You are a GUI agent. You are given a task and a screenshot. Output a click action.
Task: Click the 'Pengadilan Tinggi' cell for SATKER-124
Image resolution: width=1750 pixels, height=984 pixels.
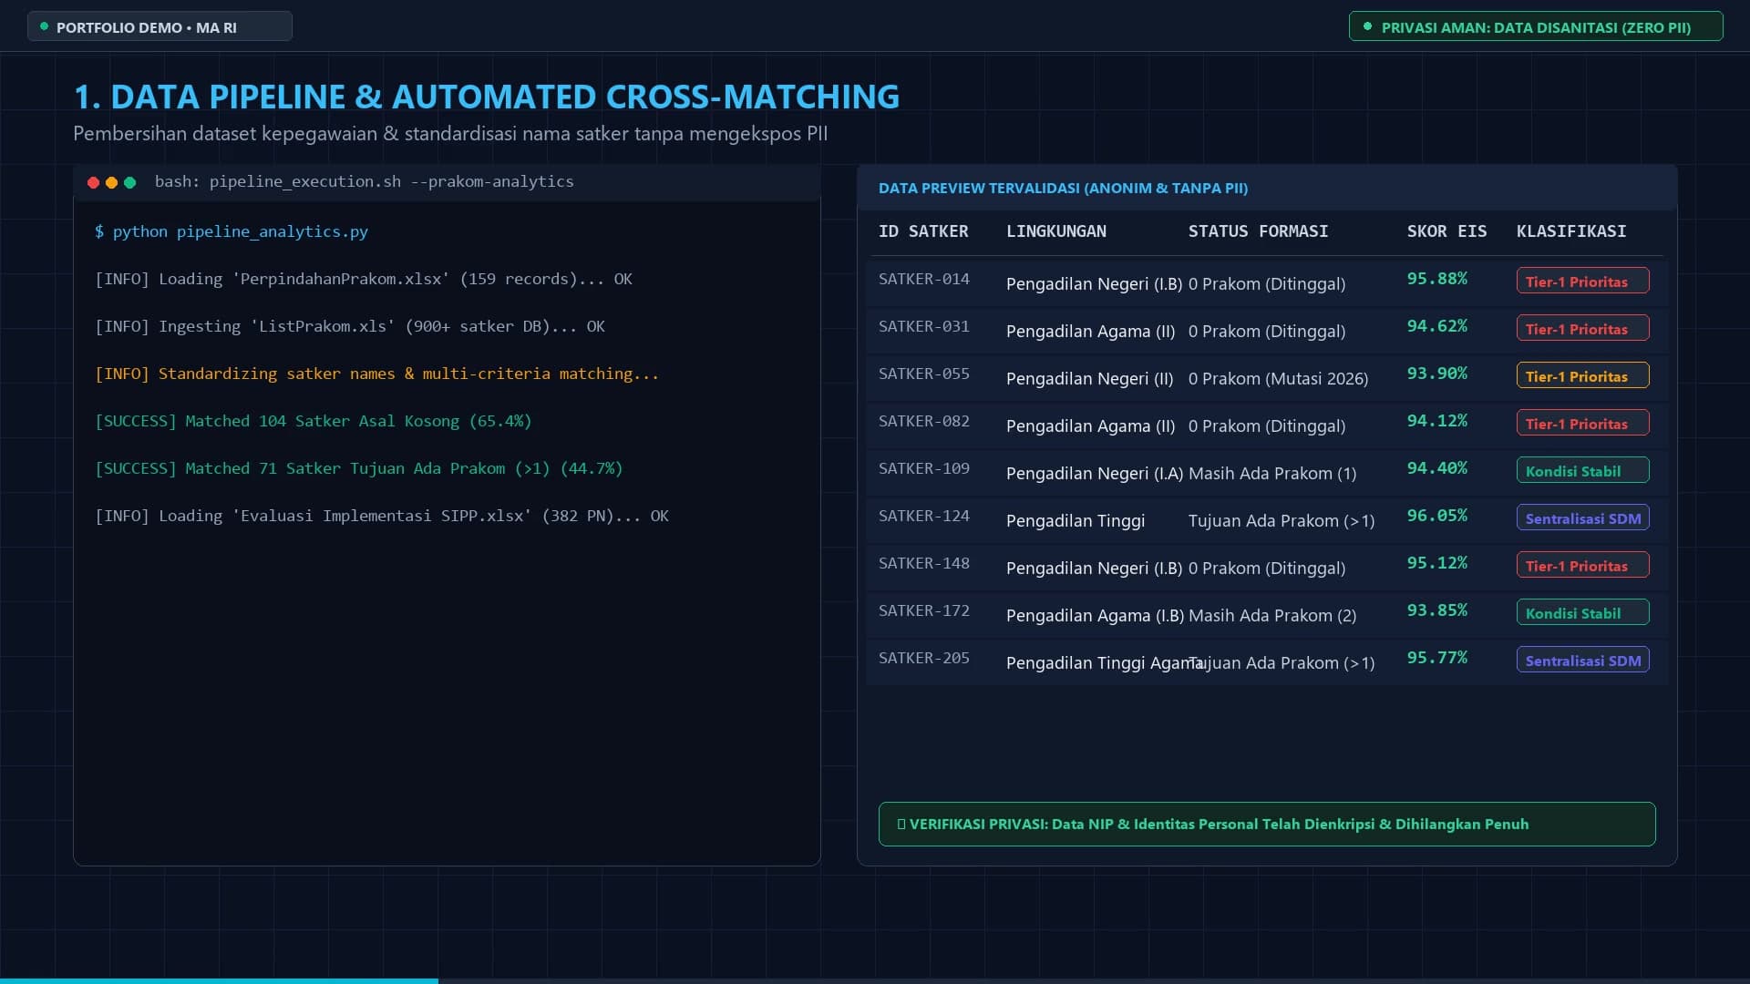coord(1076,521)
